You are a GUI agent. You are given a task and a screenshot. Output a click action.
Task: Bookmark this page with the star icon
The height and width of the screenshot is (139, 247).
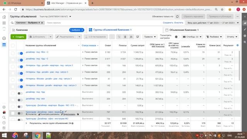222,9
